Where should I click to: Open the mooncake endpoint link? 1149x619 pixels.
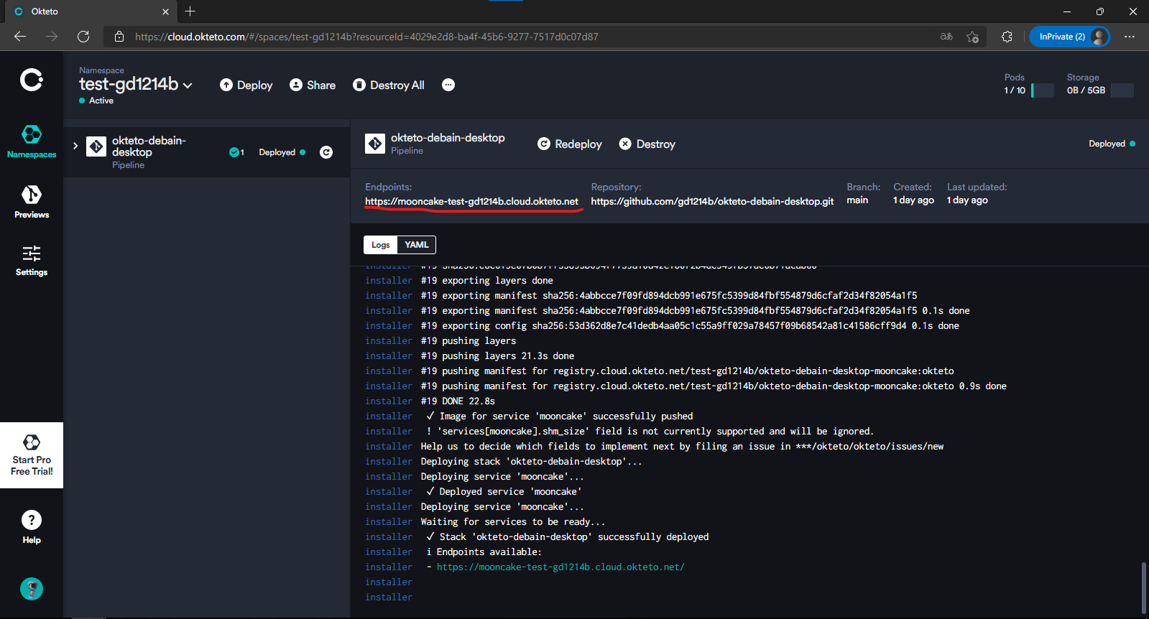click(471, 201)
